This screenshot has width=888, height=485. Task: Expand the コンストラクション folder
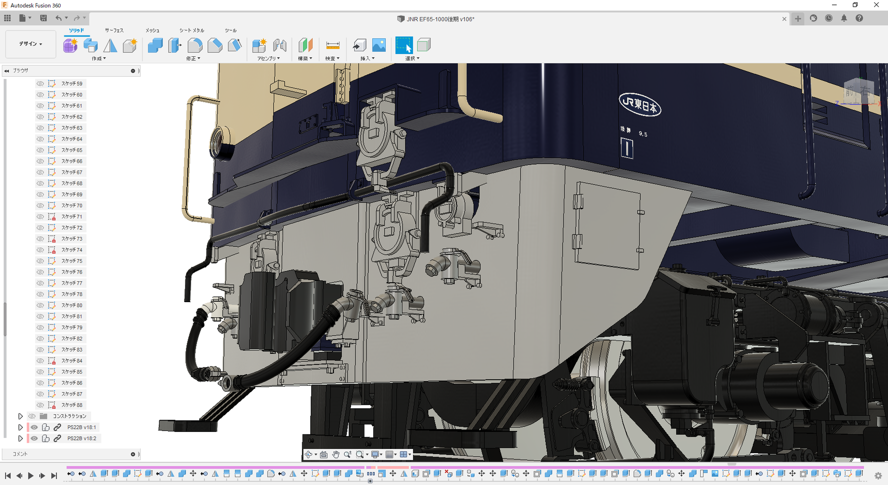[x=20, y=416]
